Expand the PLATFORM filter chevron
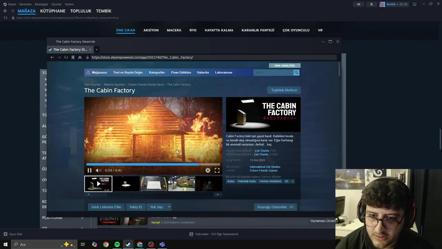Viewport: 442px width, 249px height. coord(82,218)
